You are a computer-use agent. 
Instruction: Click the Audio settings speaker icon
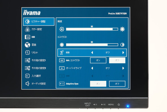click(x=27, y=84)
